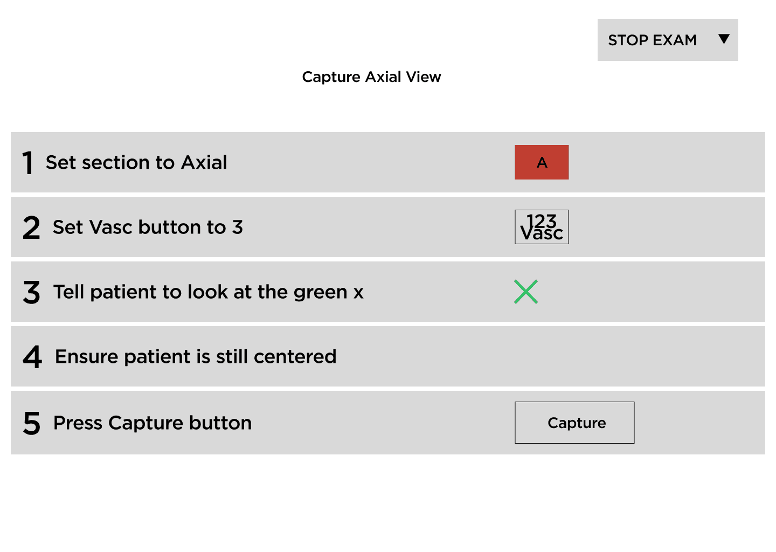The width and height of the screenshot is (776, 552).
Task: Click the Capture button
Action: tap(574, 423)
